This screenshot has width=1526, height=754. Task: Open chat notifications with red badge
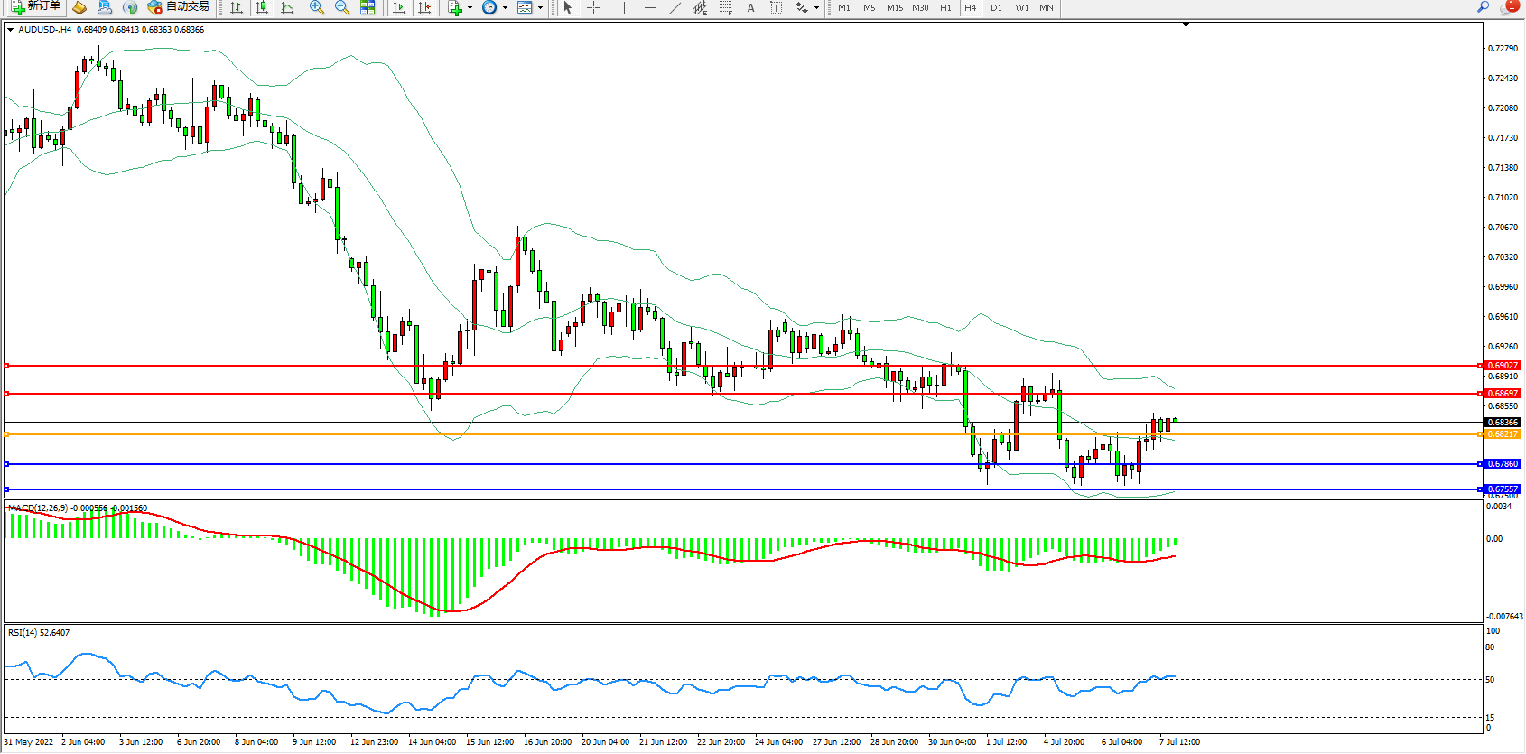1508,7
